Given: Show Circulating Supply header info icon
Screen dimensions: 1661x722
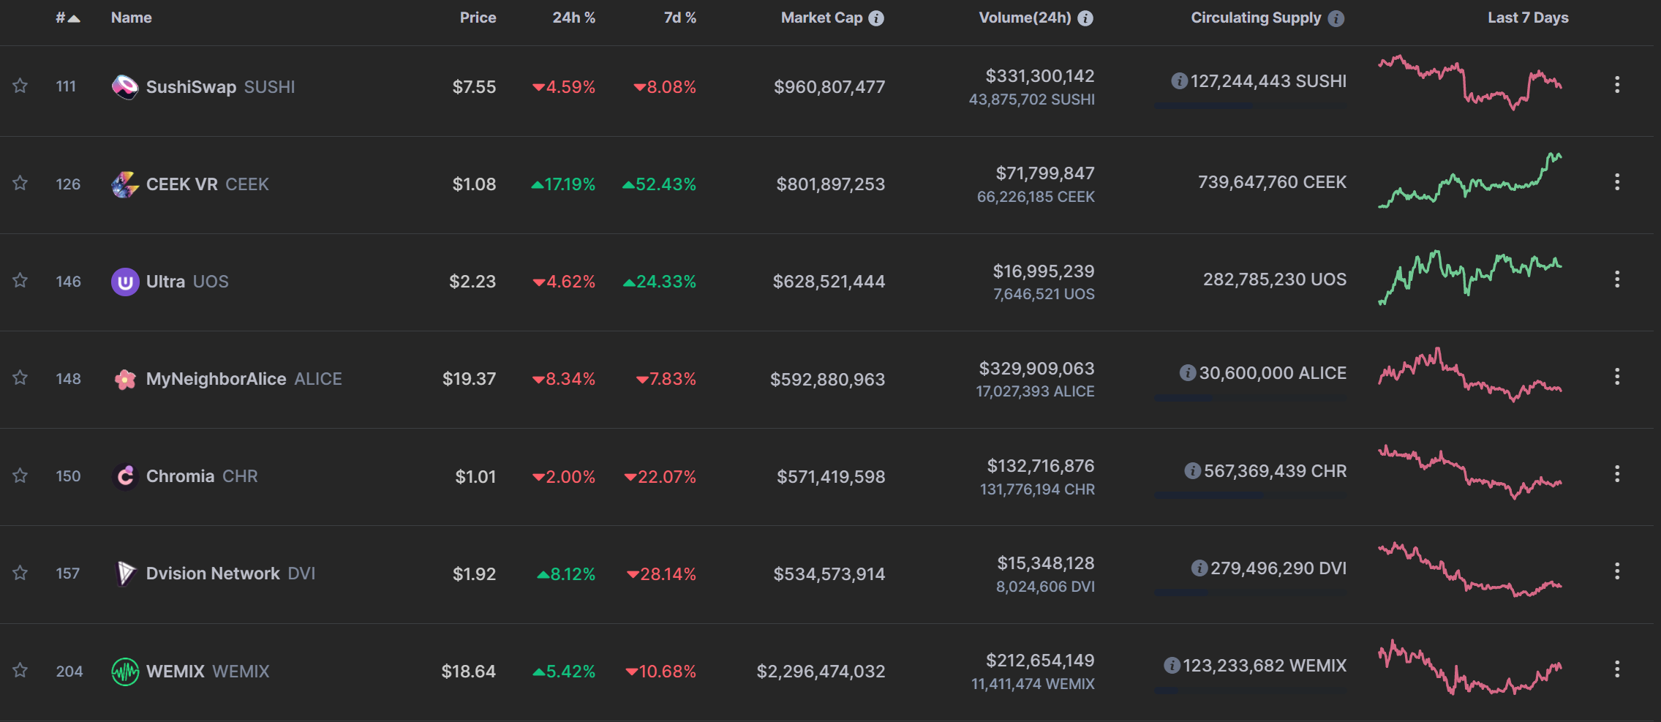Looking at the screenshot, I should coord(1336,18).
